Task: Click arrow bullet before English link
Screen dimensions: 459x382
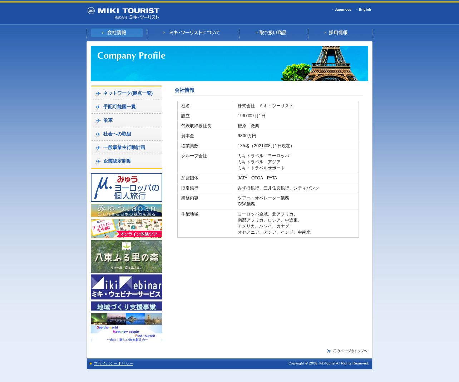Action: pyautogui.click(x=357, y=10)
